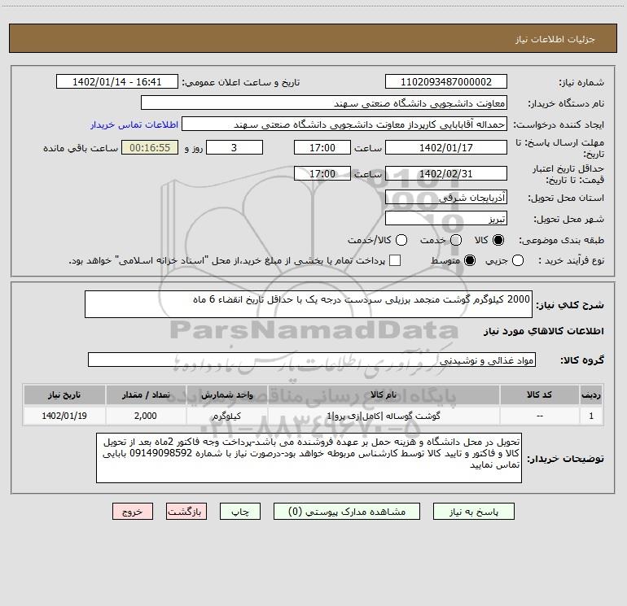
Task: Click the واحد شمارش column header
Action: [x=226, y=395]
